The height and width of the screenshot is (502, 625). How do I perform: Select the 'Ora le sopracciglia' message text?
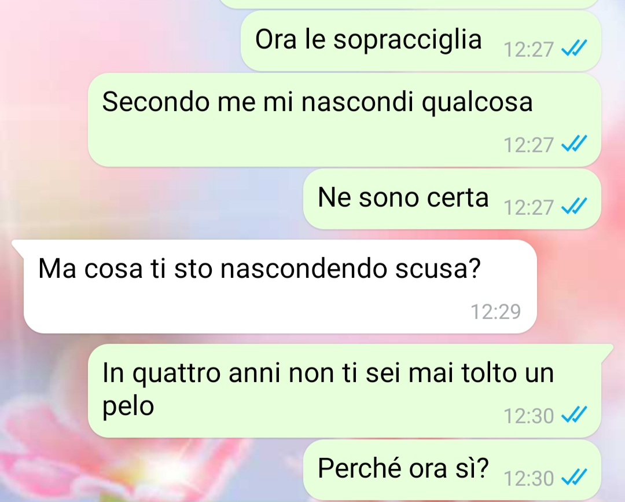[368, 40]
